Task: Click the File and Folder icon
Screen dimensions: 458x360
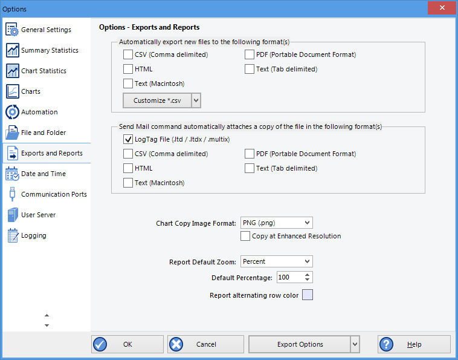Action: click(12, 133)
